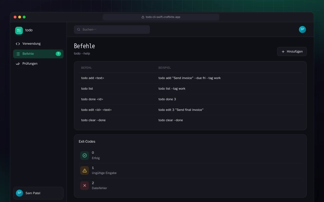Click the Verwendung code brackets icon
The height and width of the screenshot is (202, 324).
click(x=18, y=44)
